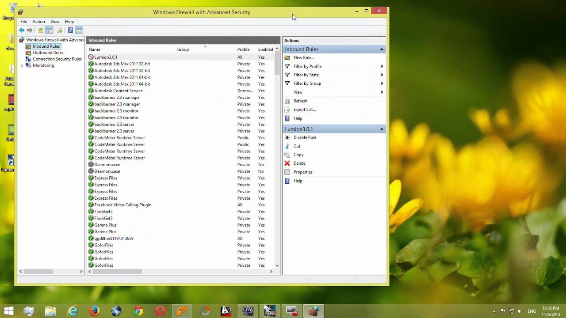This screenshot has width=566, height=318.
Task: Click the blocked icon of Lumion3.0.1 rule
Action: click(91, 57)
